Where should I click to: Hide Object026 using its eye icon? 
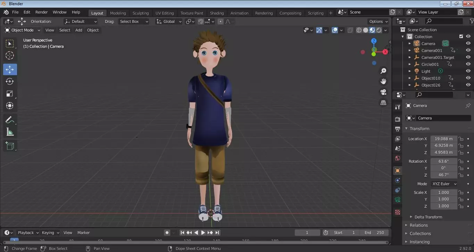click(x=468, y=85)
